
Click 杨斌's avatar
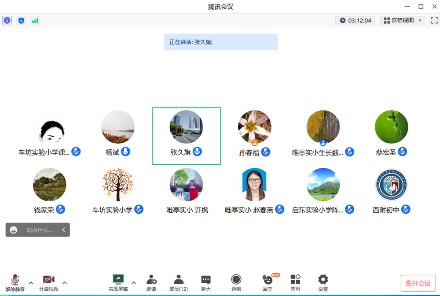pyautogui.click(x=118, y=127)
